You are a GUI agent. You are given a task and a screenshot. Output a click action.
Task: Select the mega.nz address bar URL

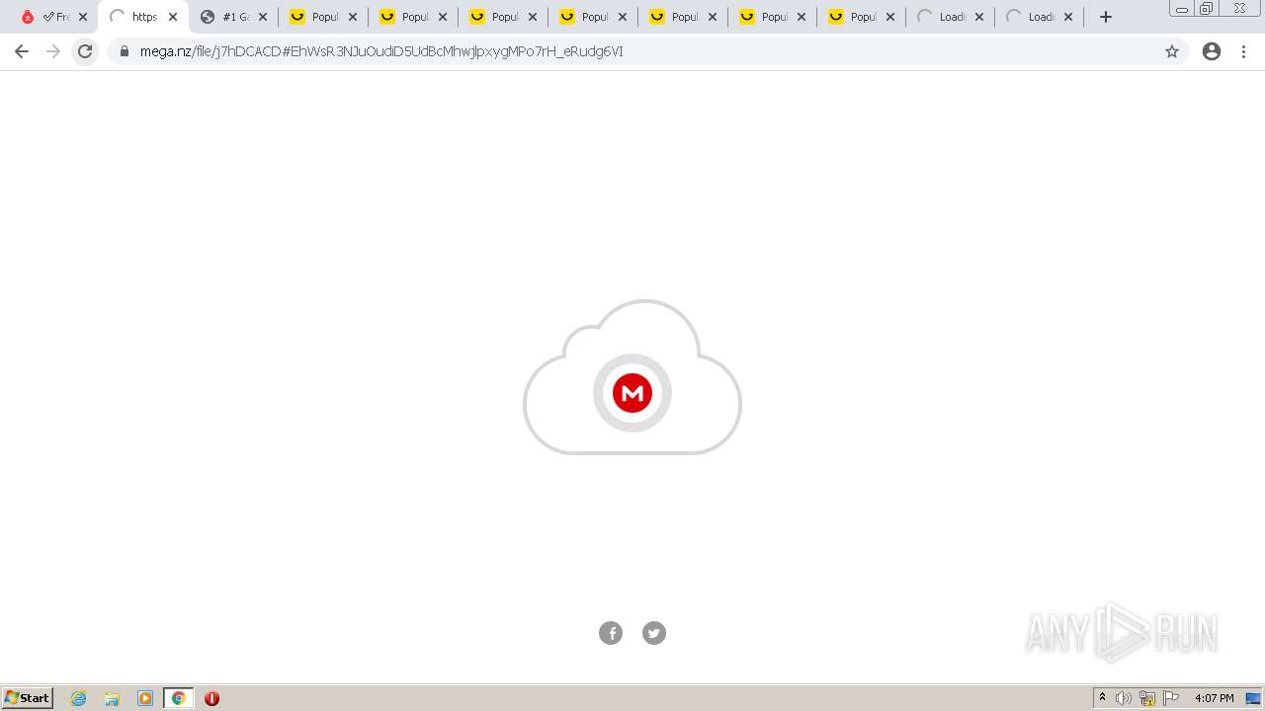pos(381,51)
